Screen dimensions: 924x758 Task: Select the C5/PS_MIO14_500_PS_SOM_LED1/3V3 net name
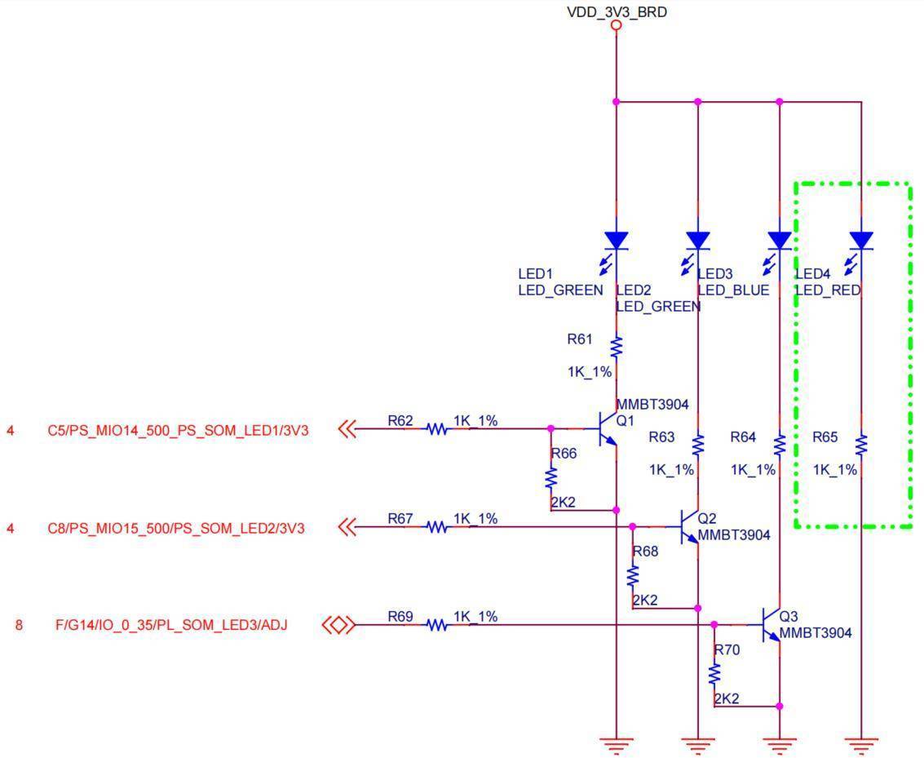coord(178,430)
